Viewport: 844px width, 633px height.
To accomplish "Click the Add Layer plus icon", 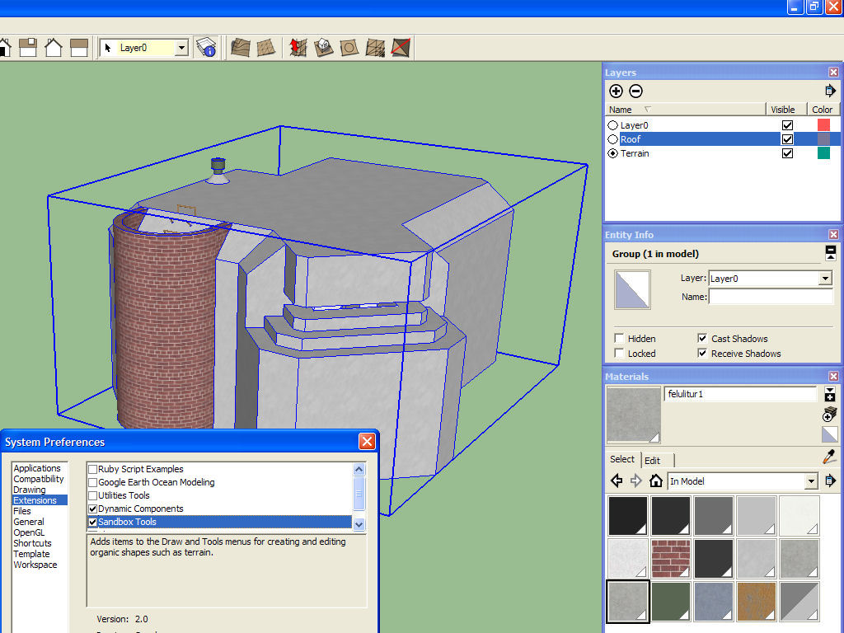I will (x=616, y=91).
